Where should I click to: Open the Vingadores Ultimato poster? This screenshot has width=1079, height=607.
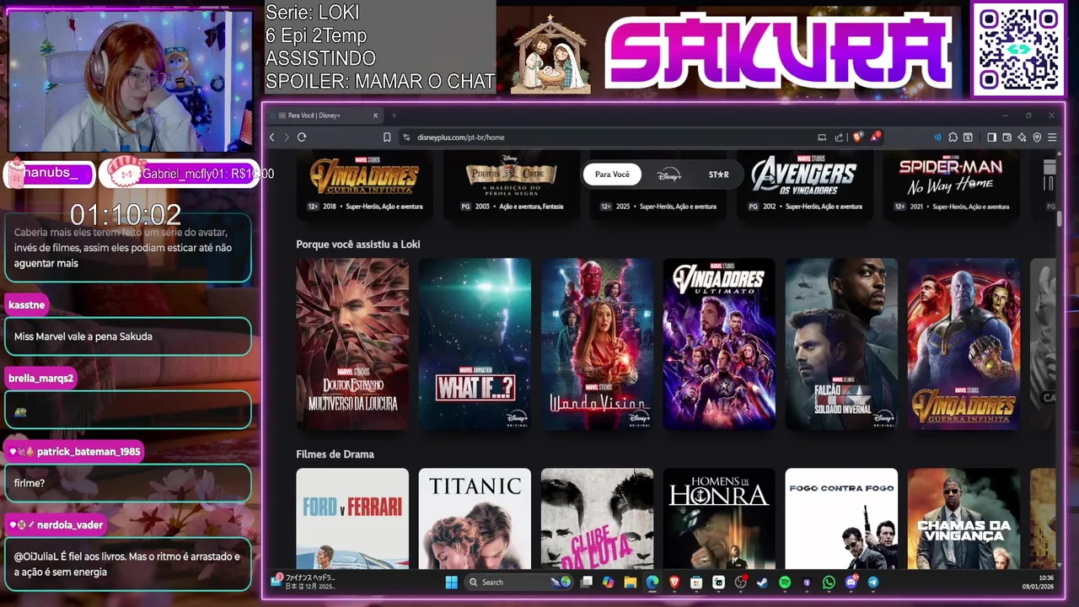pos(719,344)
